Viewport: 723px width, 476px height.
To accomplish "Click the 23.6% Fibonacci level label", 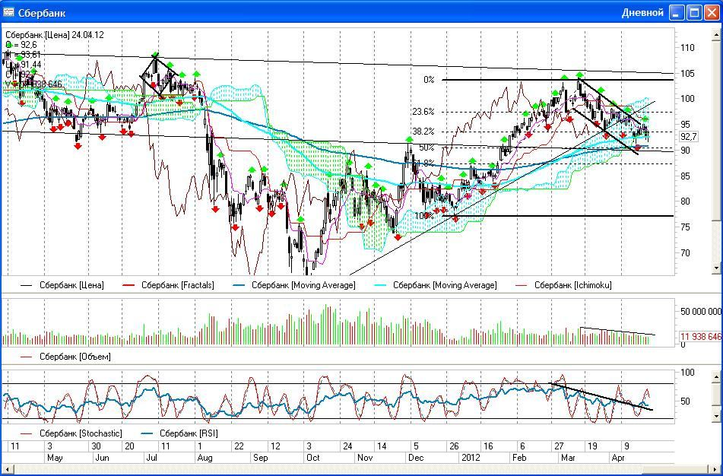I will (423, 112).
